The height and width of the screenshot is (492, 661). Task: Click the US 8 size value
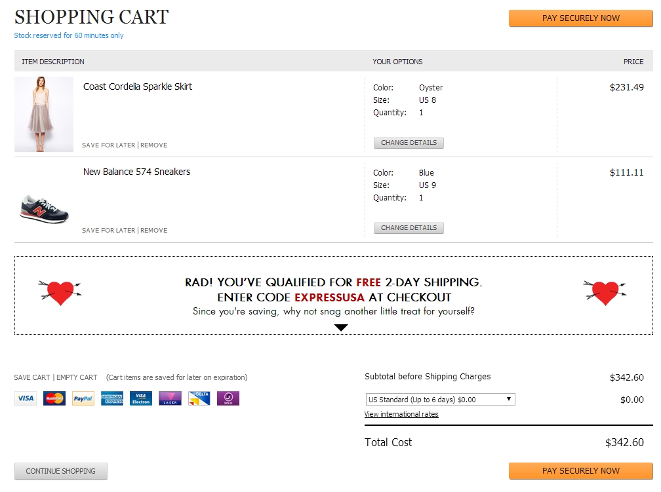tap(428, 100)
